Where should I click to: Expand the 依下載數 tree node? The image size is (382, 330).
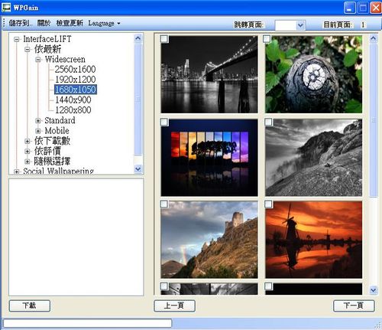click(28, 141)
